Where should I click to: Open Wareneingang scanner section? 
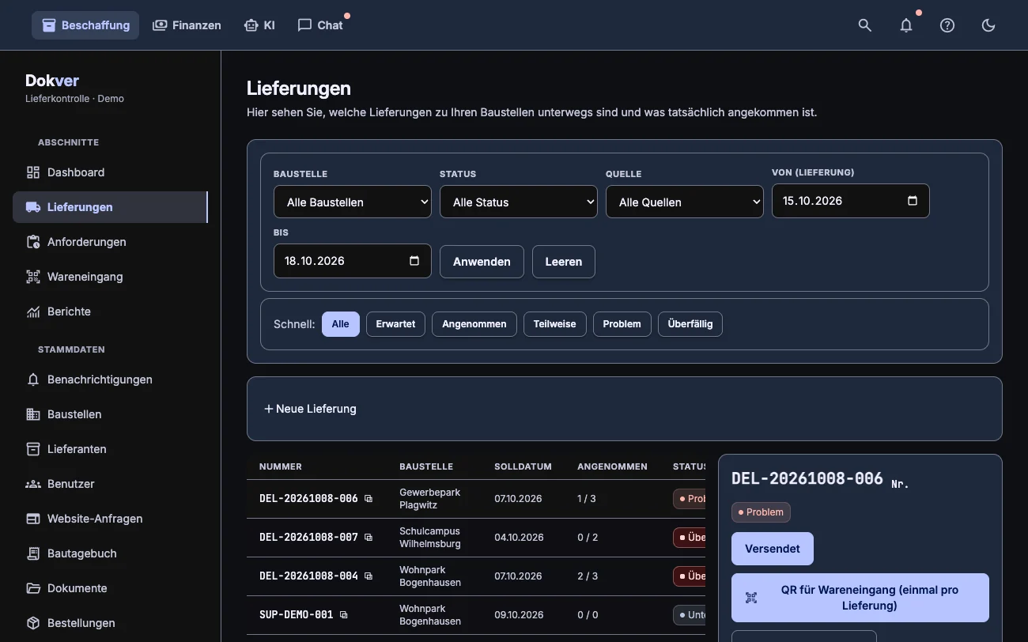[110, 277]
